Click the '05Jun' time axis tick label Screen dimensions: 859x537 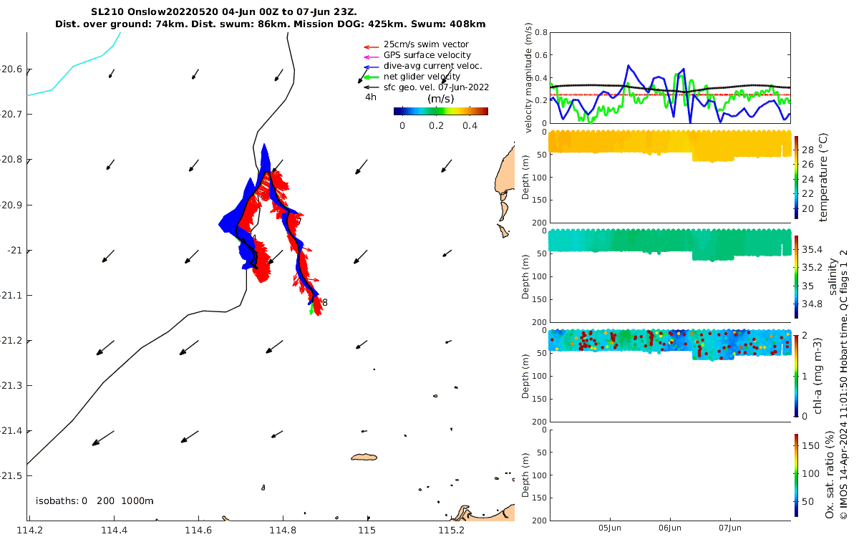click(610, 527)
